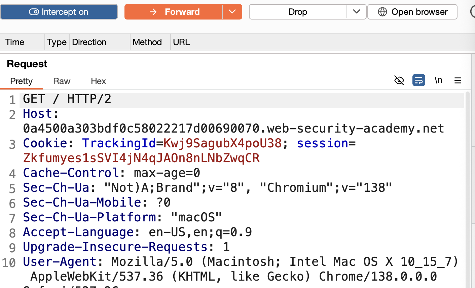Click the Forward button
The height and width of the screenshot is (288, 475).
pos(173,12)
